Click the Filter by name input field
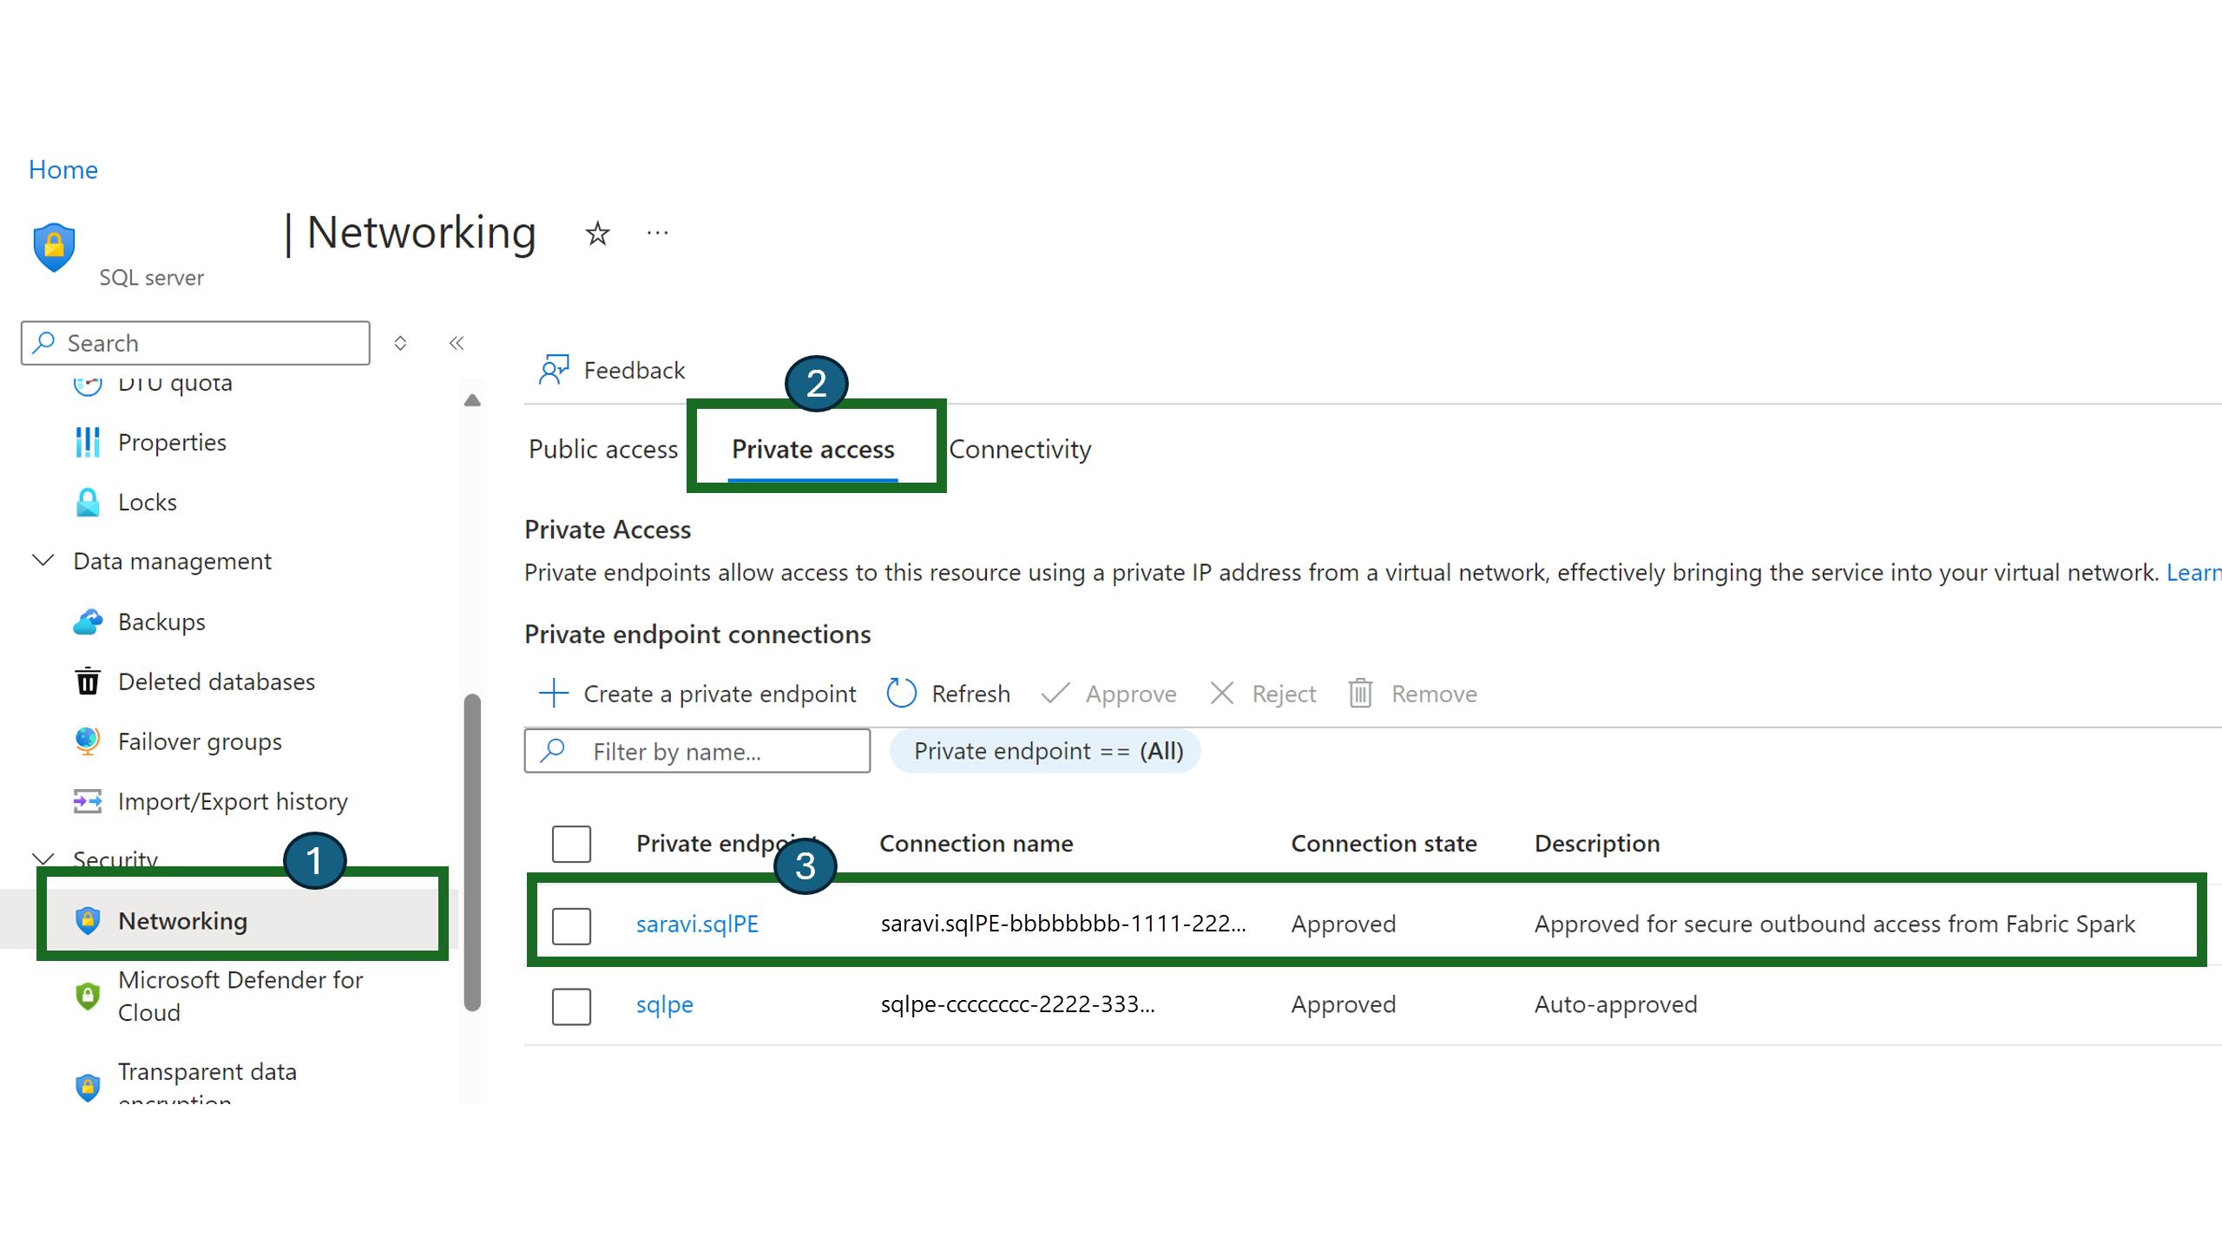 coord(698,751)
